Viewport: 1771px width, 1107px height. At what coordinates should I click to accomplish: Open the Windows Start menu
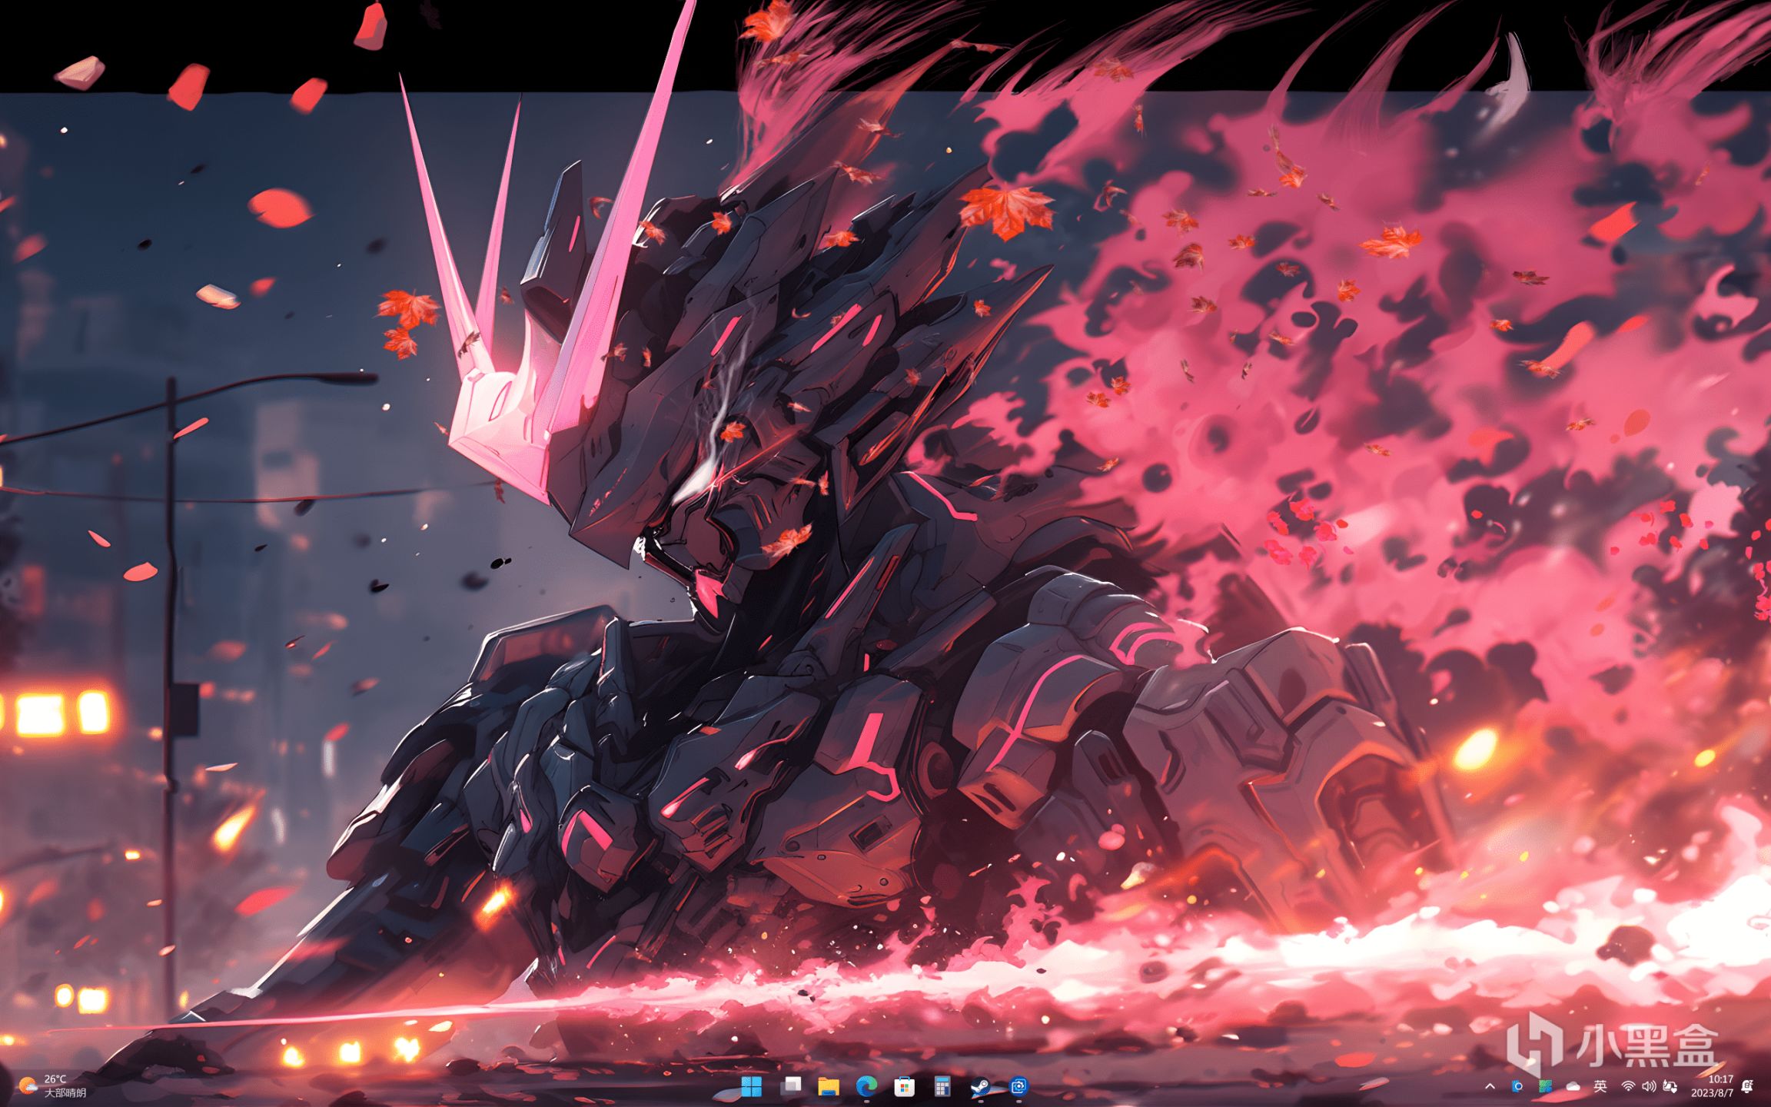tap(751, 1086)
